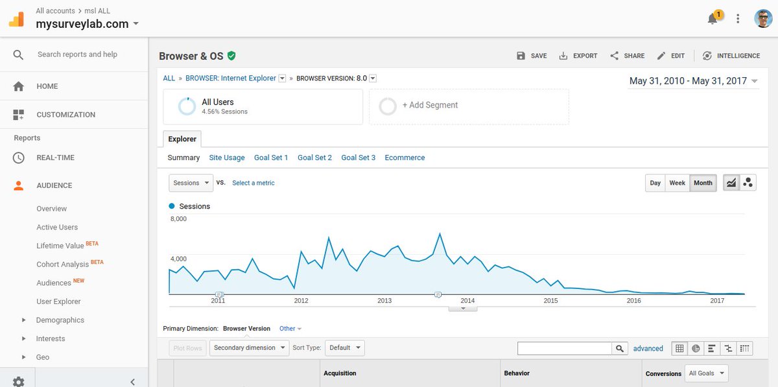Open the Intelligence panel
The height and width of the screenshot is (387, 778).
click(731, 56)
